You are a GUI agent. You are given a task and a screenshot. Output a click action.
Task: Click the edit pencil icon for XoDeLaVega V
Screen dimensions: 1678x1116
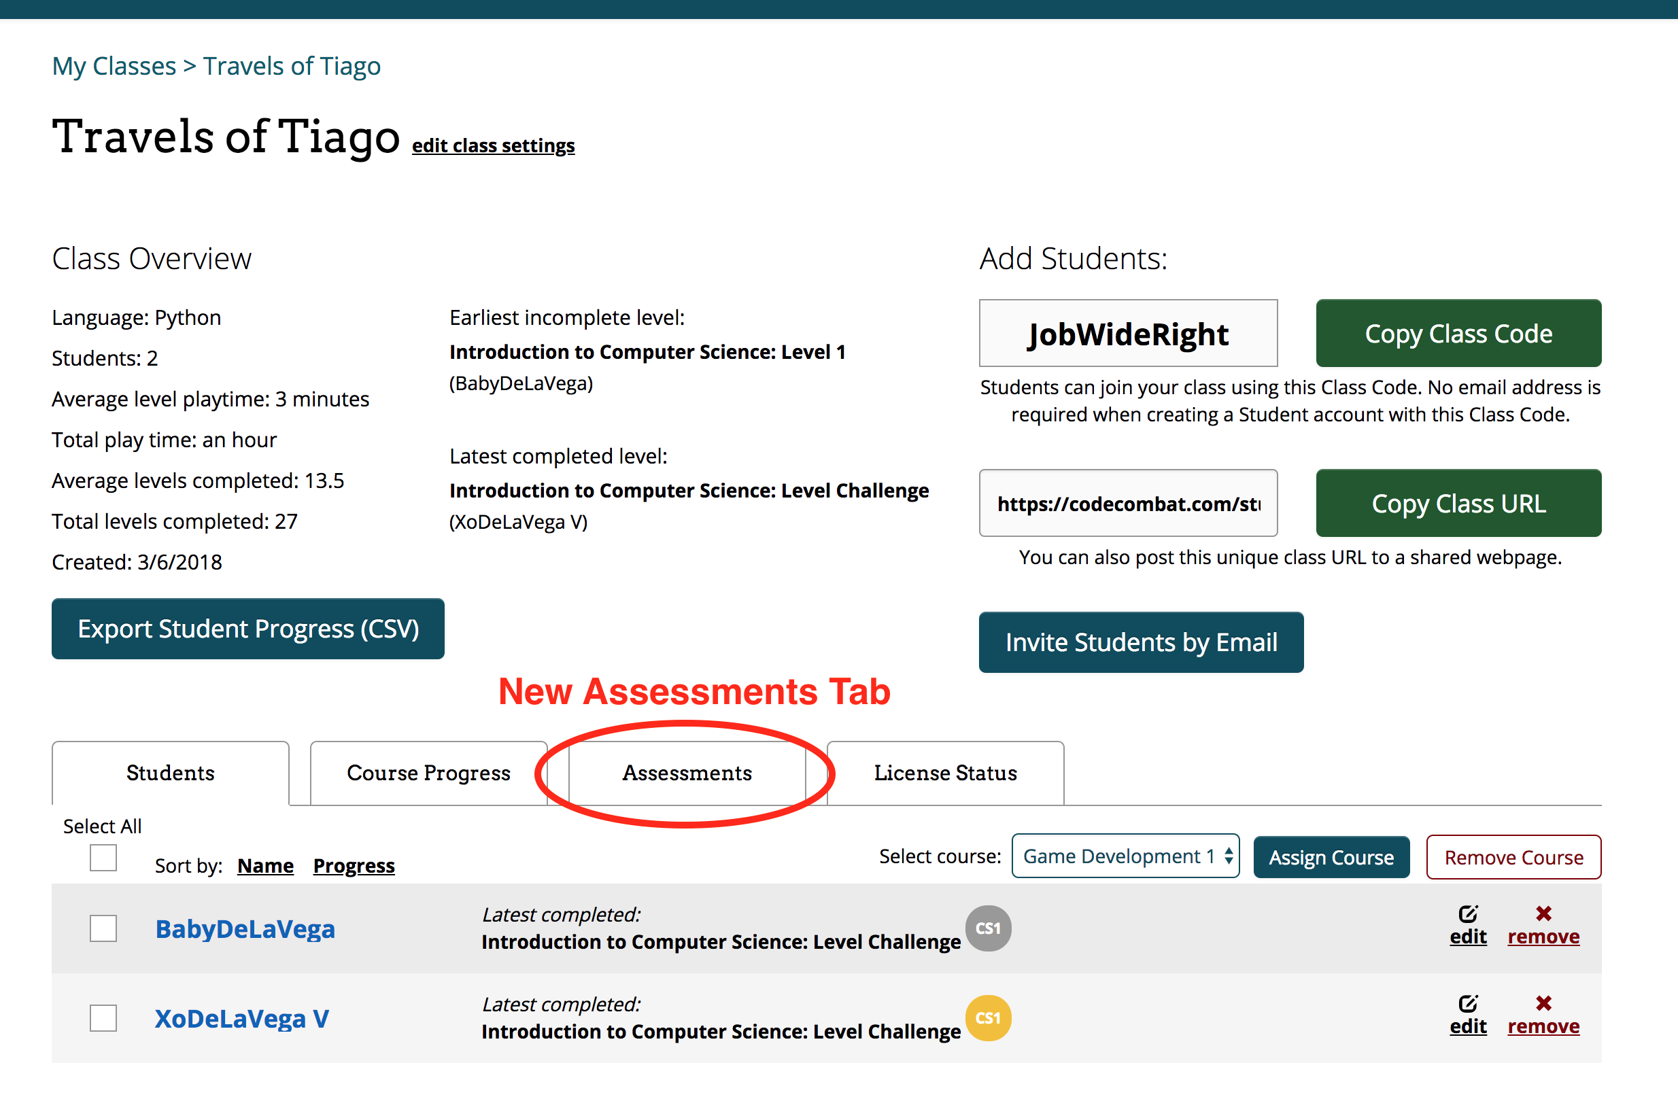(x=1467, y=1004)
